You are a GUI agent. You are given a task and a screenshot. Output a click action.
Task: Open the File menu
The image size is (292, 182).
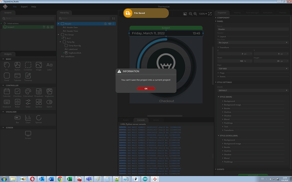point(15,7)
